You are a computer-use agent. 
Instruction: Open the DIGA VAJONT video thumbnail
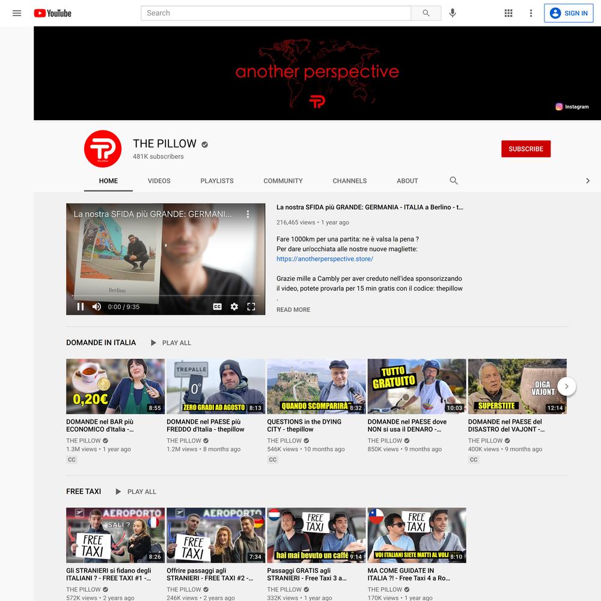[517, 386]
